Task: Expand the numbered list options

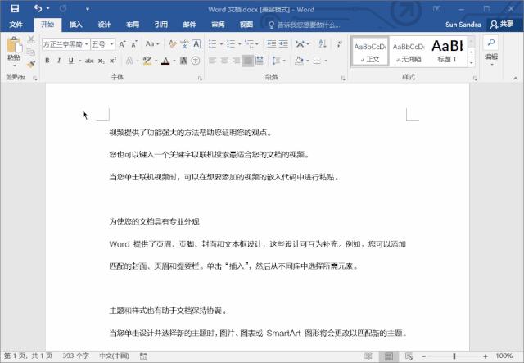Action: 239,44
